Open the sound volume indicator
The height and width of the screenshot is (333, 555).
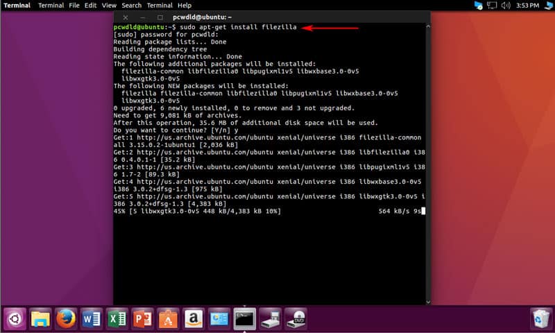pyautogui.click(x=506, y=6)
